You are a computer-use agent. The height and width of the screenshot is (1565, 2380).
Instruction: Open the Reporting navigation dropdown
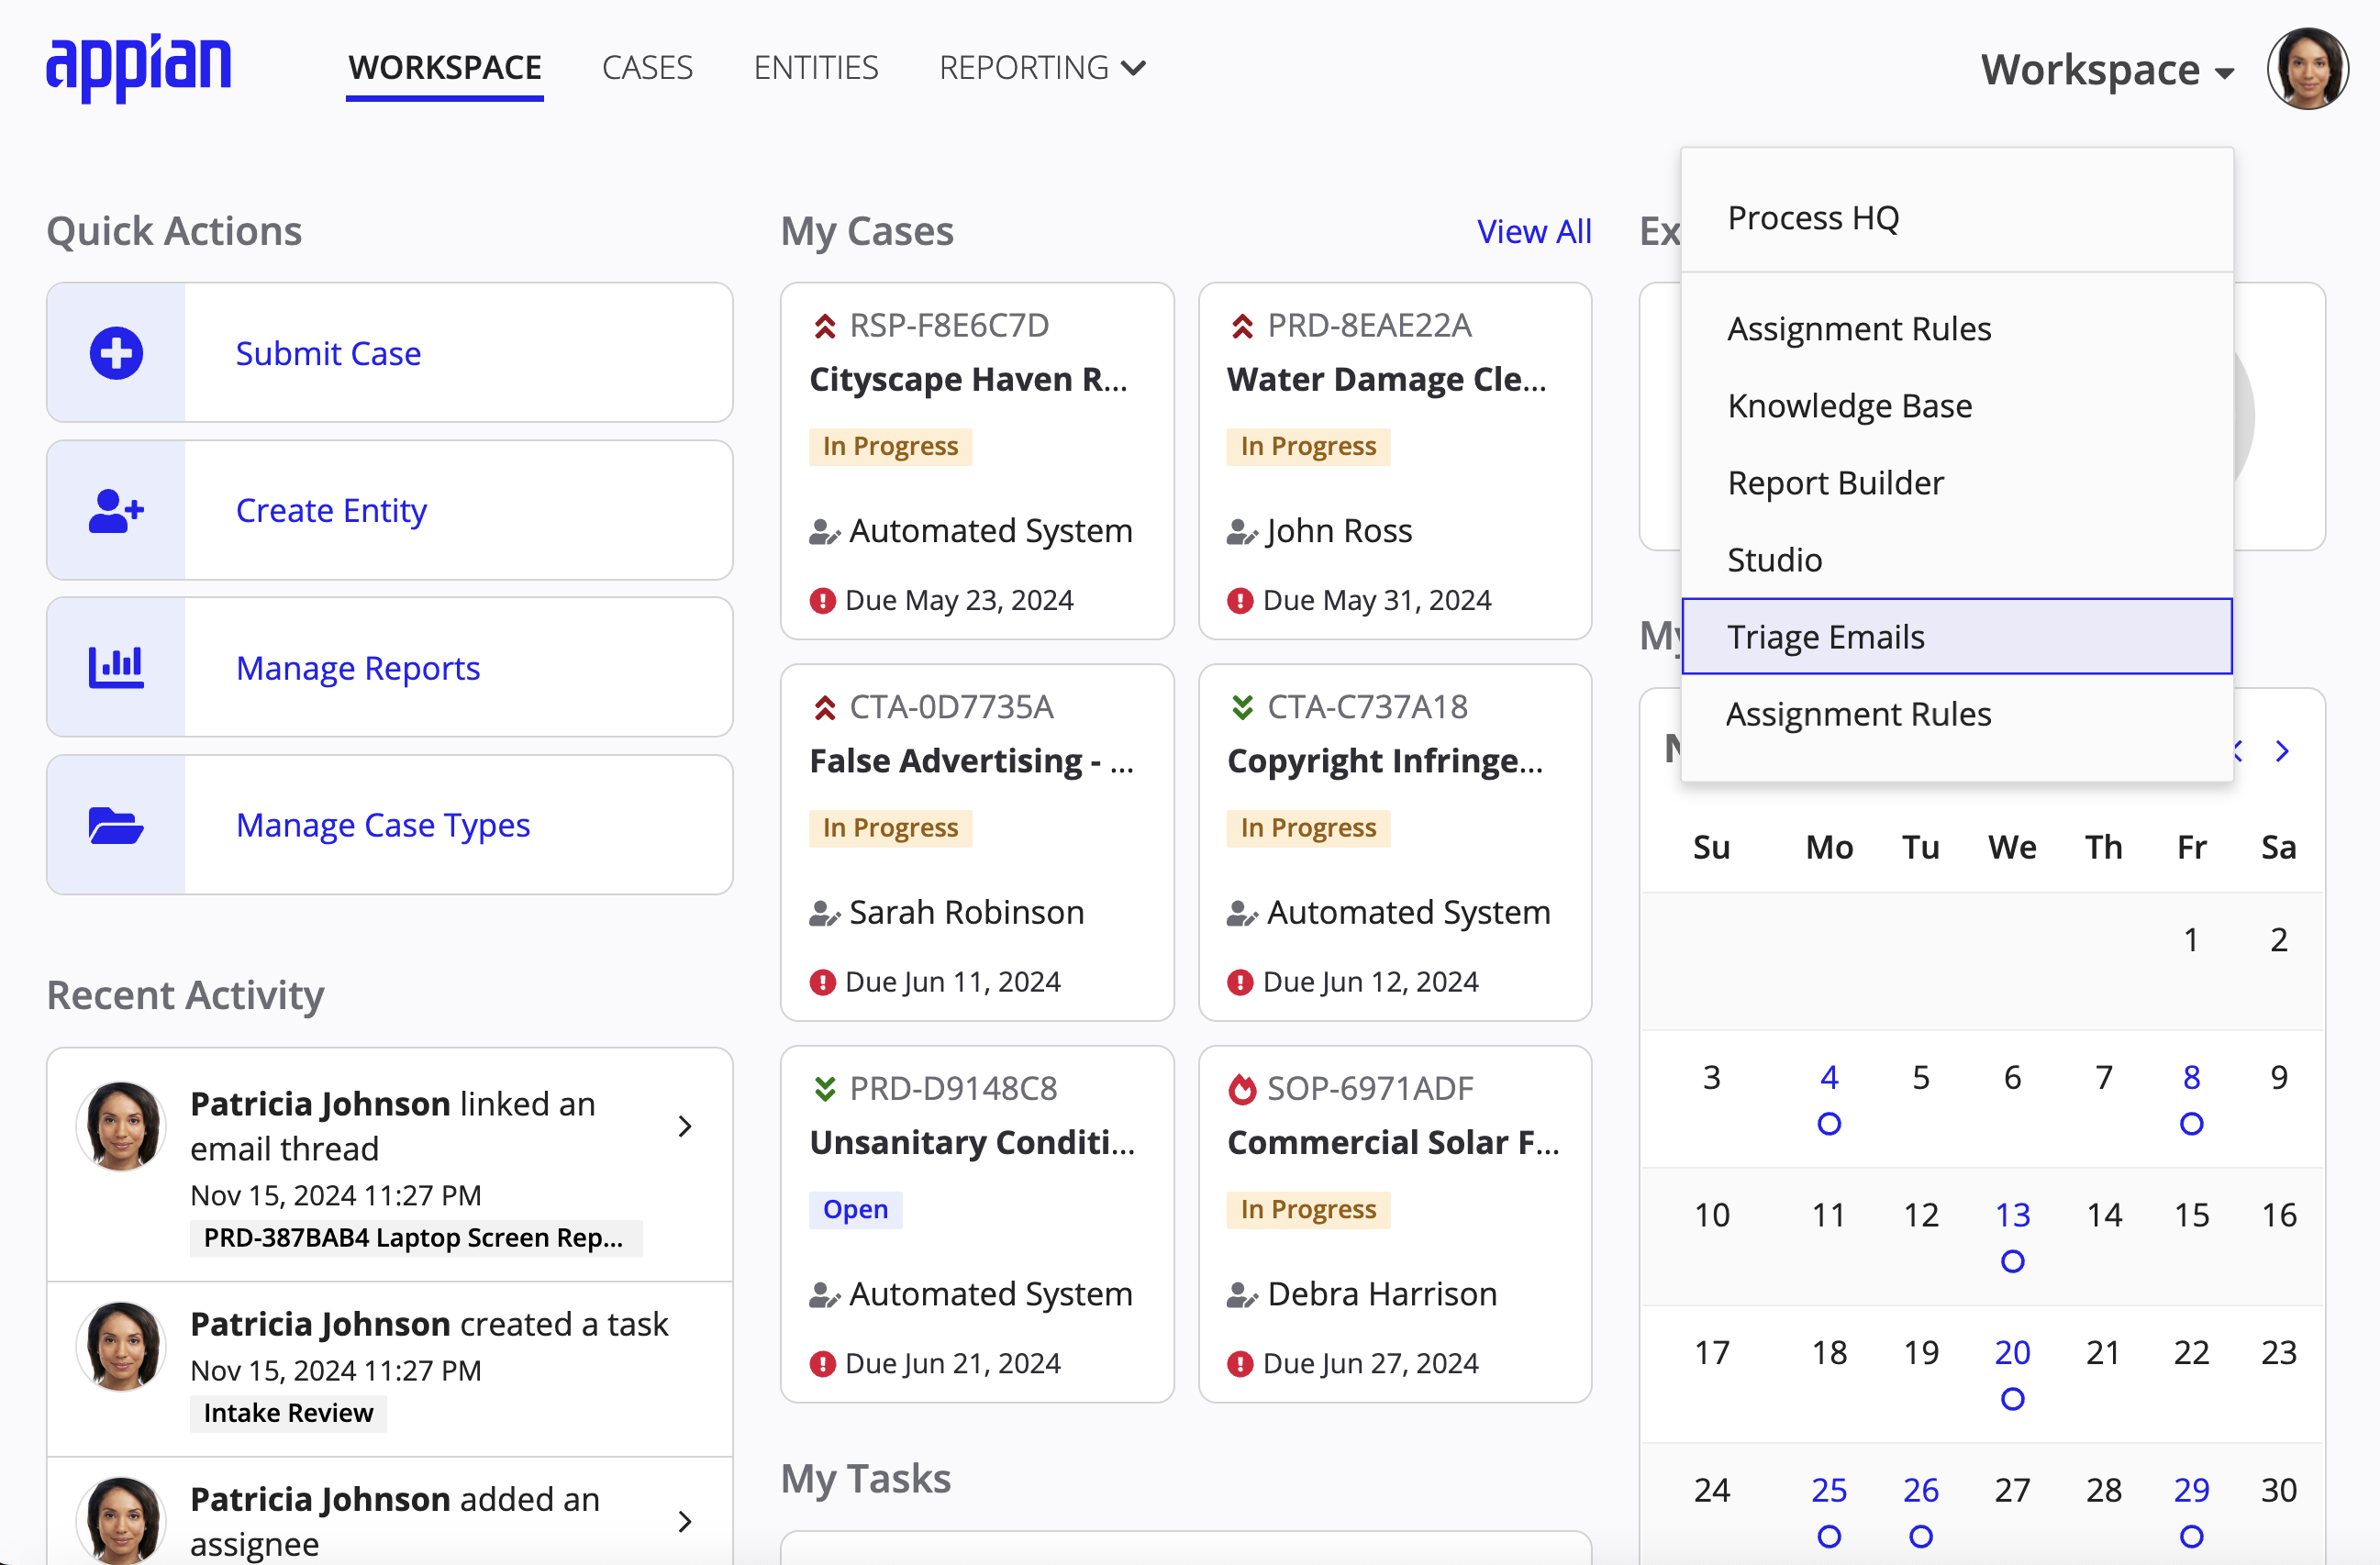1040,66
